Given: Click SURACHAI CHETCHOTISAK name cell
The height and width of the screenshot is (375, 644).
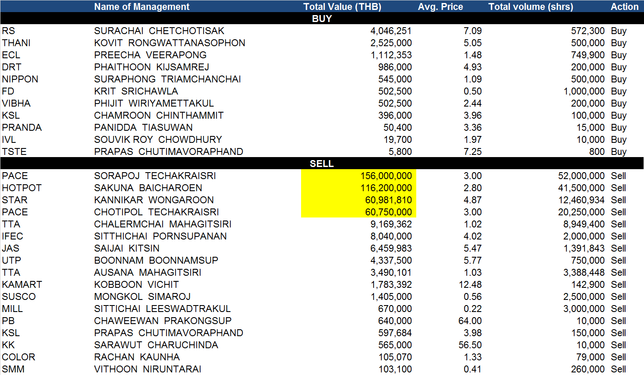Looking at the screenshot, I should point(159,31).
